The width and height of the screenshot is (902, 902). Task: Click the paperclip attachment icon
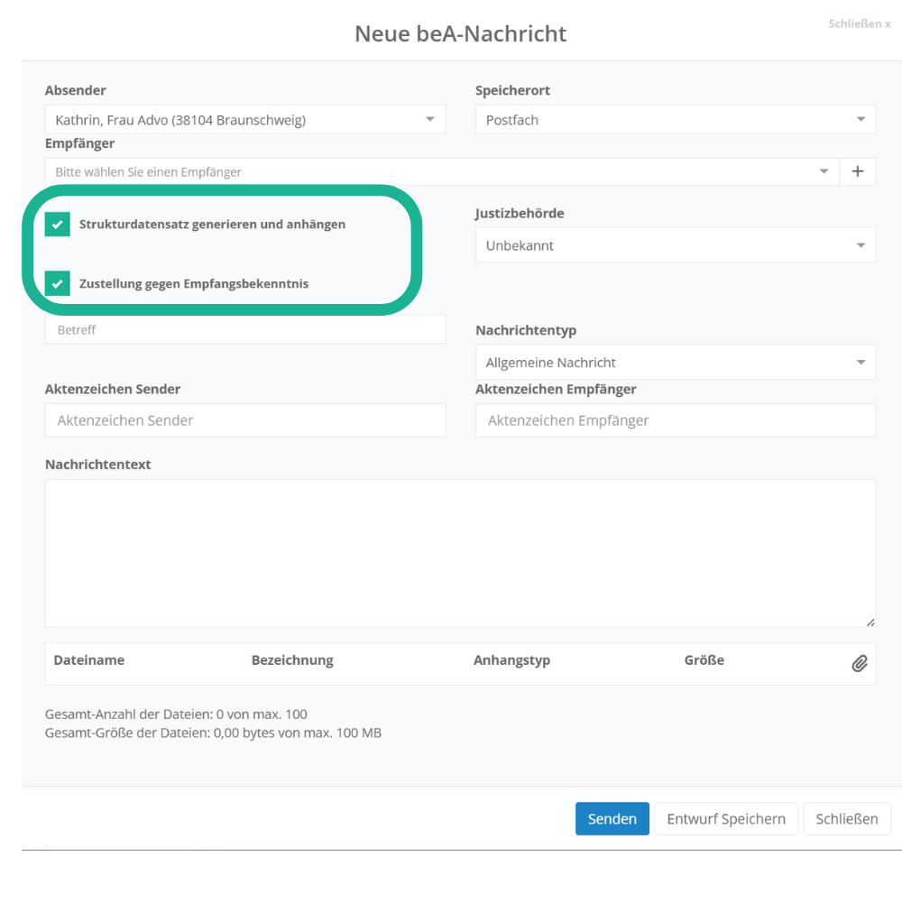[x=859, y=663]
